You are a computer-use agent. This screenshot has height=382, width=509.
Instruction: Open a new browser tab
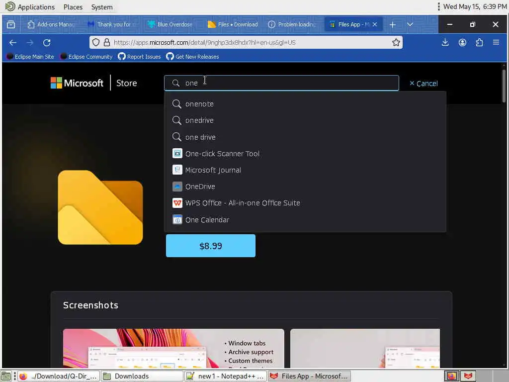click(x=393, y=24)
